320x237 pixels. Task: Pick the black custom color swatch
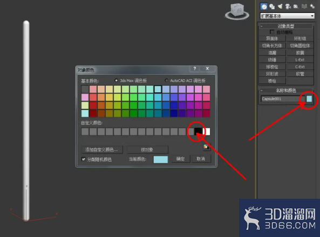click(x=198, y=131)
